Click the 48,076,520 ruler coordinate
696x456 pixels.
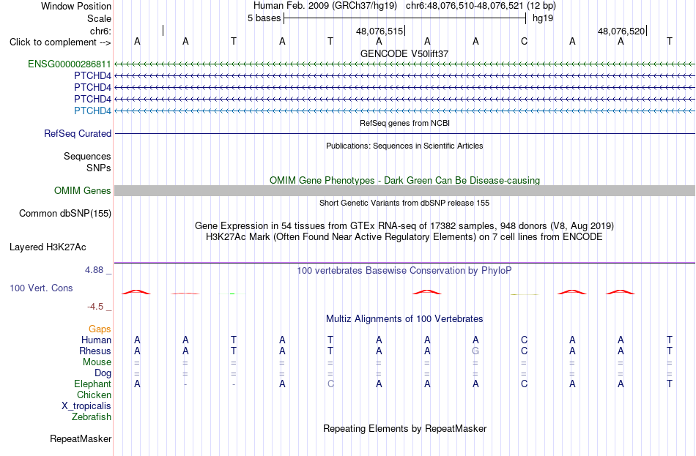click(621, 31)
